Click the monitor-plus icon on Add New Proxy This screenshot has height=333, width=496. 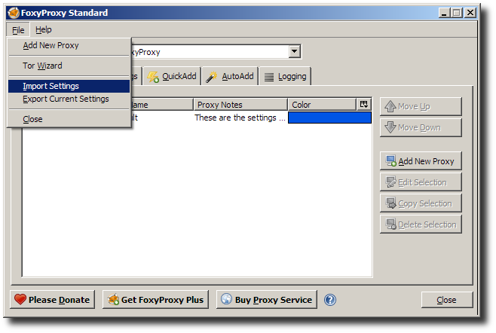[x=391, y=161]
